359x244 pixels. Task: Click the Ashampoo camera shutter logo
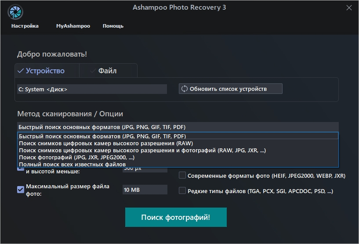pyautogui.click(x=16, y=12)
